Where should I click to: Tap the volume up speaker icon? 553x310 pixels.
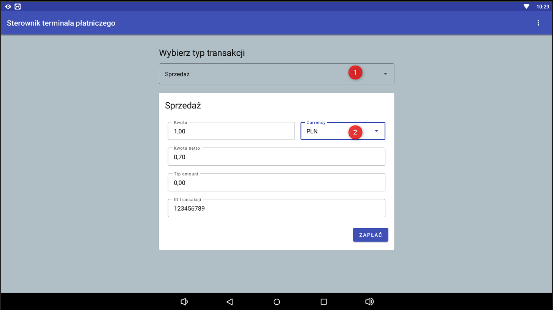click(369, 302)
